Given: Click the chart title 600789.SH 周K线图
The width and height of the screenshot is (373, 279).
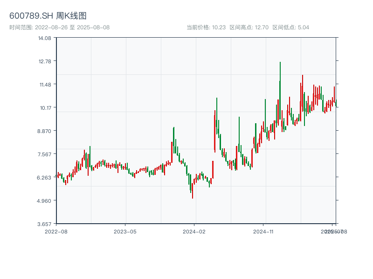Looking at the screenshot, I should 48,16.
